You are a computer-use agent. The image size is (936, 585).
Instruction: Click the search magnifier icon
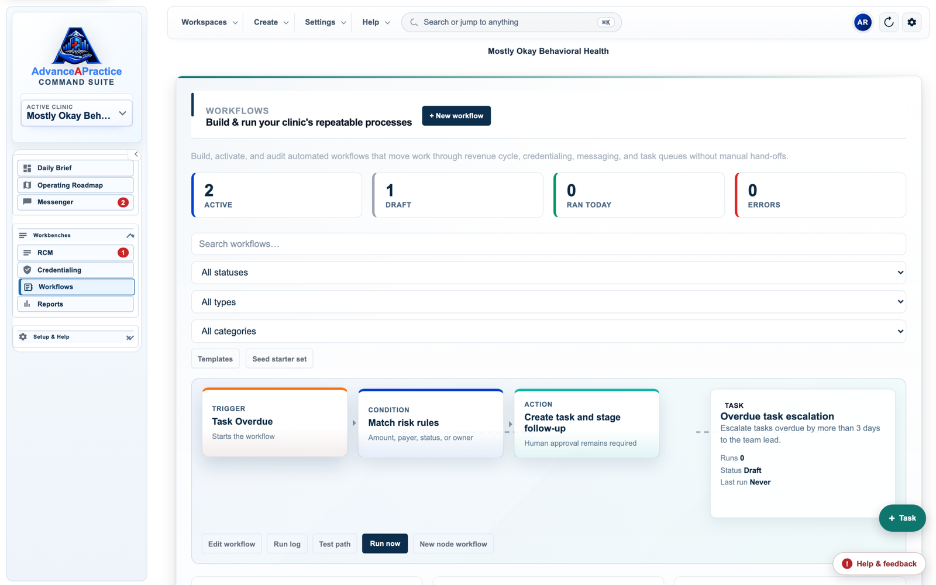click(x=414, y=22)
